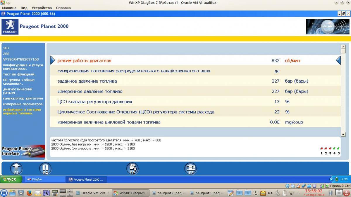
Task: Open the Машина menu
Action: coord(9,8)
